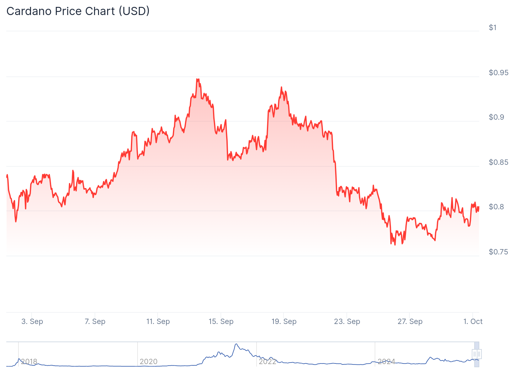This screenshot has height=376, width=515.
Task: Click the 27. Sep date label
Action: [x=410, y=321]
